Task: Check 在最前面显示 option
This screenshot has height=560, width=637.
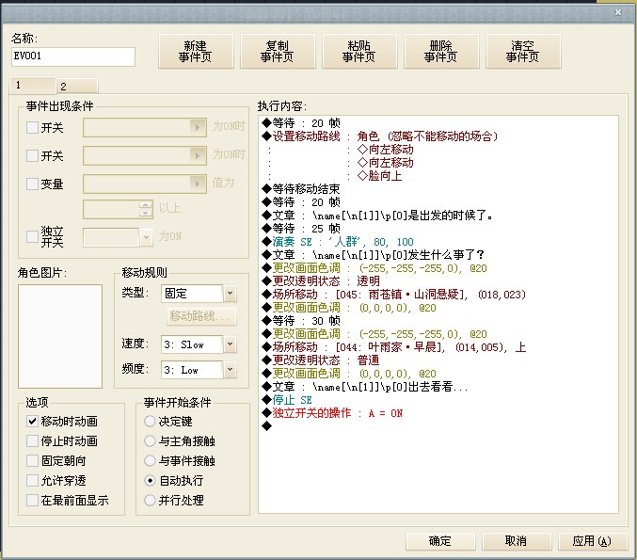Action: click(32, 500)
